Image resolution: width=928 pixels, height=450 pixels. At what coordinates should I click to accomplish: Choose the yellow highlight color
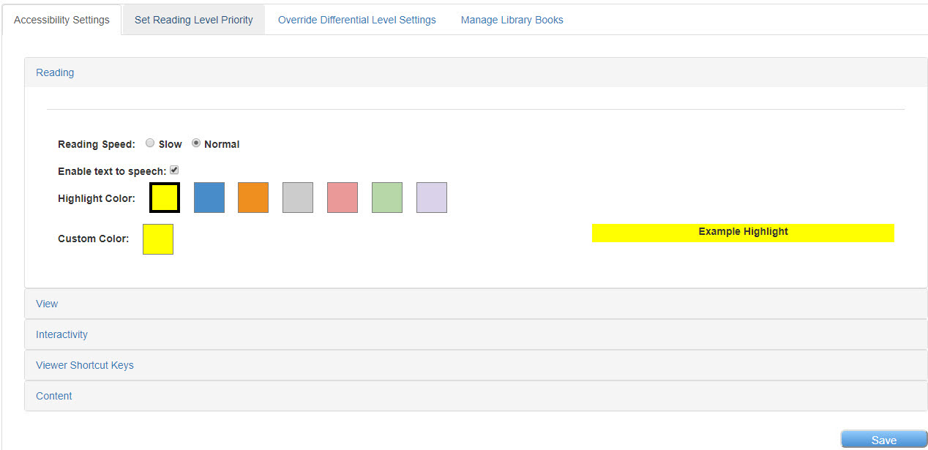coord(165,198)
